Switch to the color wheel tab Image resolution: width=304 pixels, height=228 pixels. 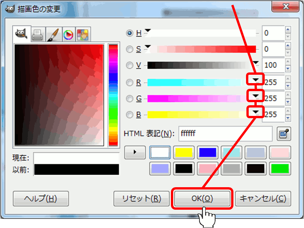(x=68, y=35)
